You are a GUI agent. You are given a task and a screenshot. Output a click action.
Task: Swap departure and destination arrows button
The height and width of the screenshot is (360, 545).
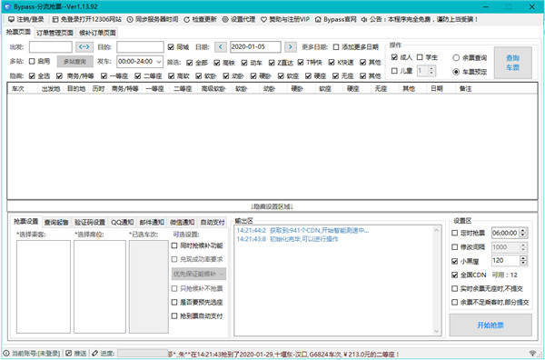pyautogui.click(x=84, y=46)
